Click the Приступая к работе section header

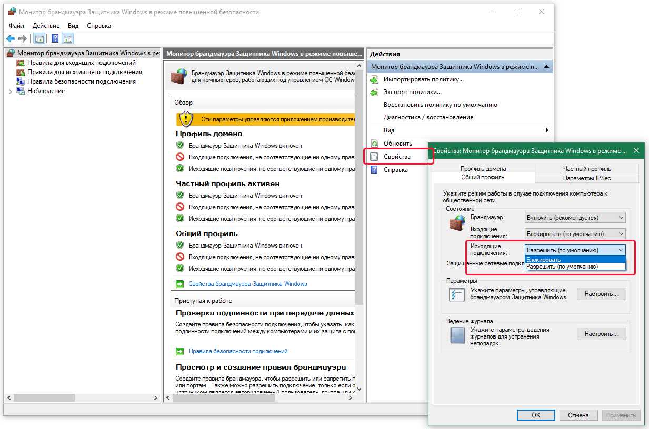pos(203,301)
